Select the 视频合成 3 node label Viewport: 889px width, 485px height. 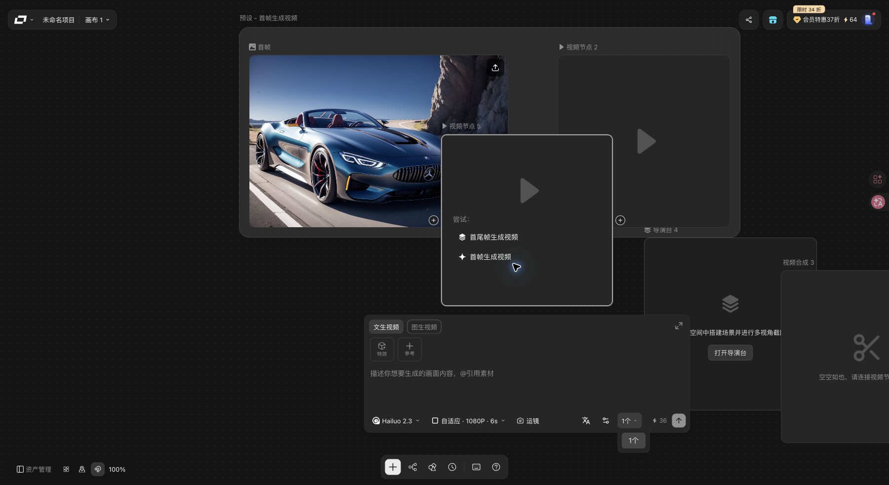click(798, 262)
